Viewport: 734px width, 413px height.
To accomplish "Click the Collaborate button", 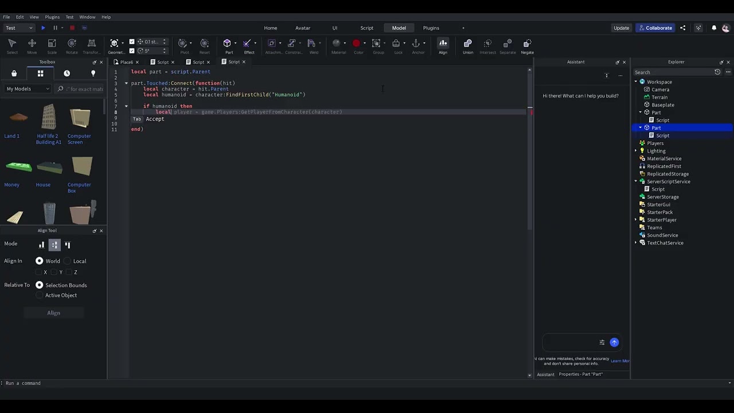I will click(655, 28).
